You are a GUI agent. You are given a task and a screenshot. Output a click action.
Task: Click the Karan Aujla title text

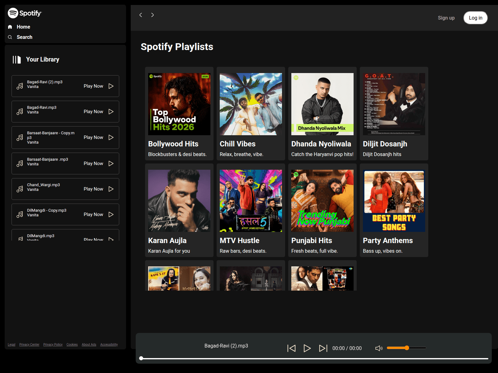(167, 241)
